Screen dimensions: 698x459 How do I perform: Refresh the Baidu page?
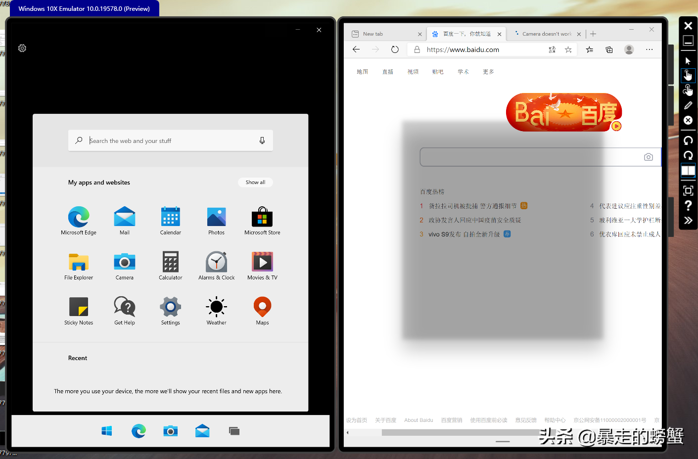coord(395,49)
